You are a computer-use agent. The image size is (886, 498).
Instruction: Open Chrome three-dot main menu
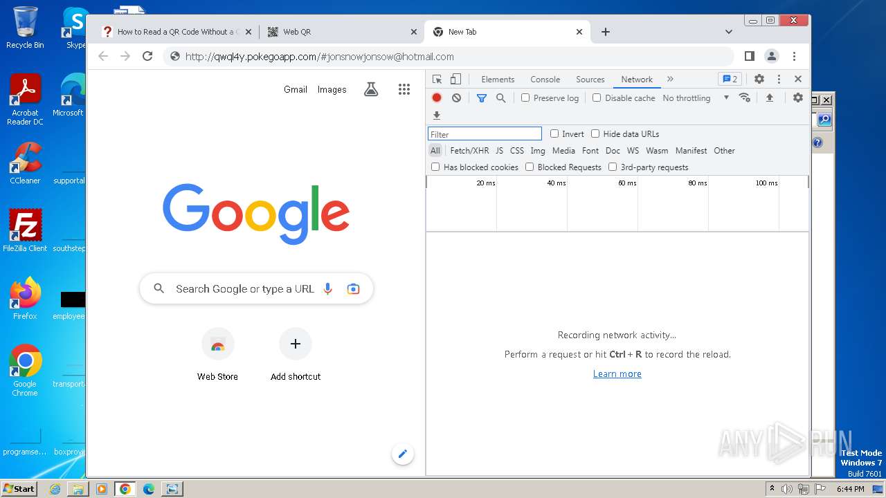[x=794, y=56]
